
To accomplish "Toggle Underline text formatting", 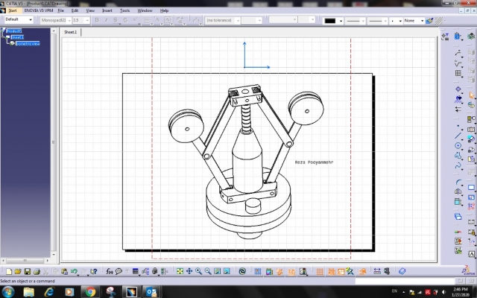I will tap(116, 20).
